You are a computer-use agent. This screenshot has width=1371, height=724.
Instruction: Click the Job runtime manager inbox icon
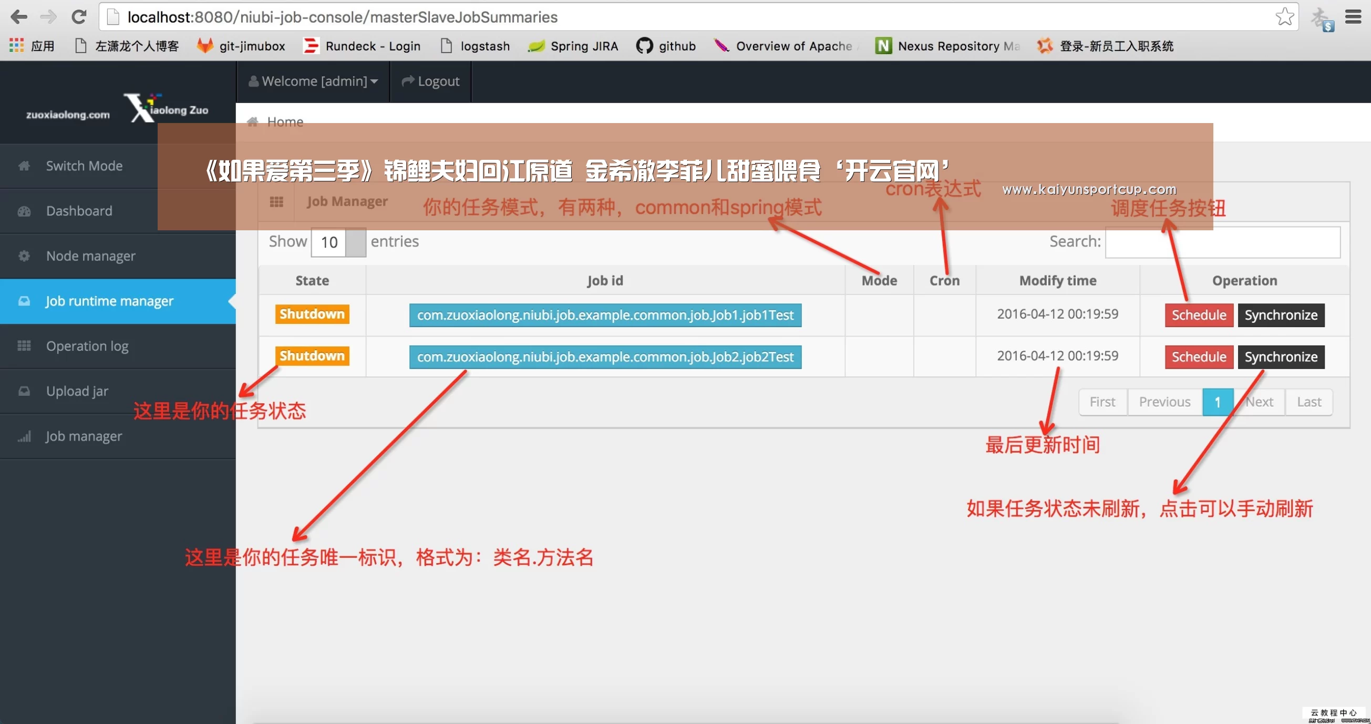coord(24,301)
